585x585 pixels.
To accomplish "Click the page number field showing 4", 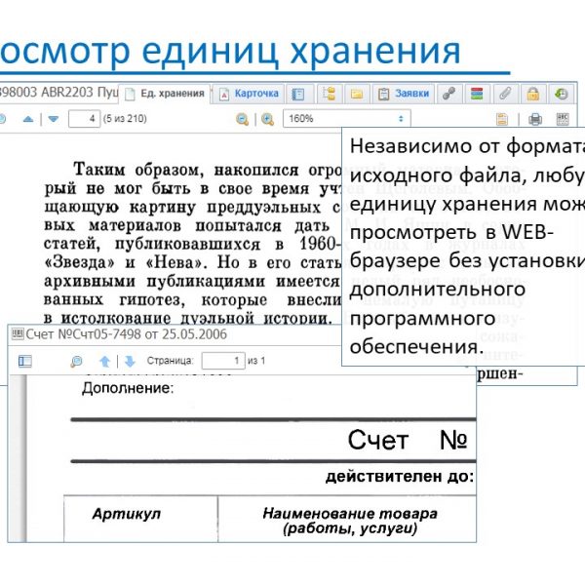I will (87, 119).
